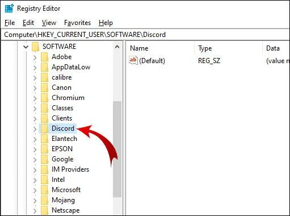Expand the AppDataLow key

[35, 68]
